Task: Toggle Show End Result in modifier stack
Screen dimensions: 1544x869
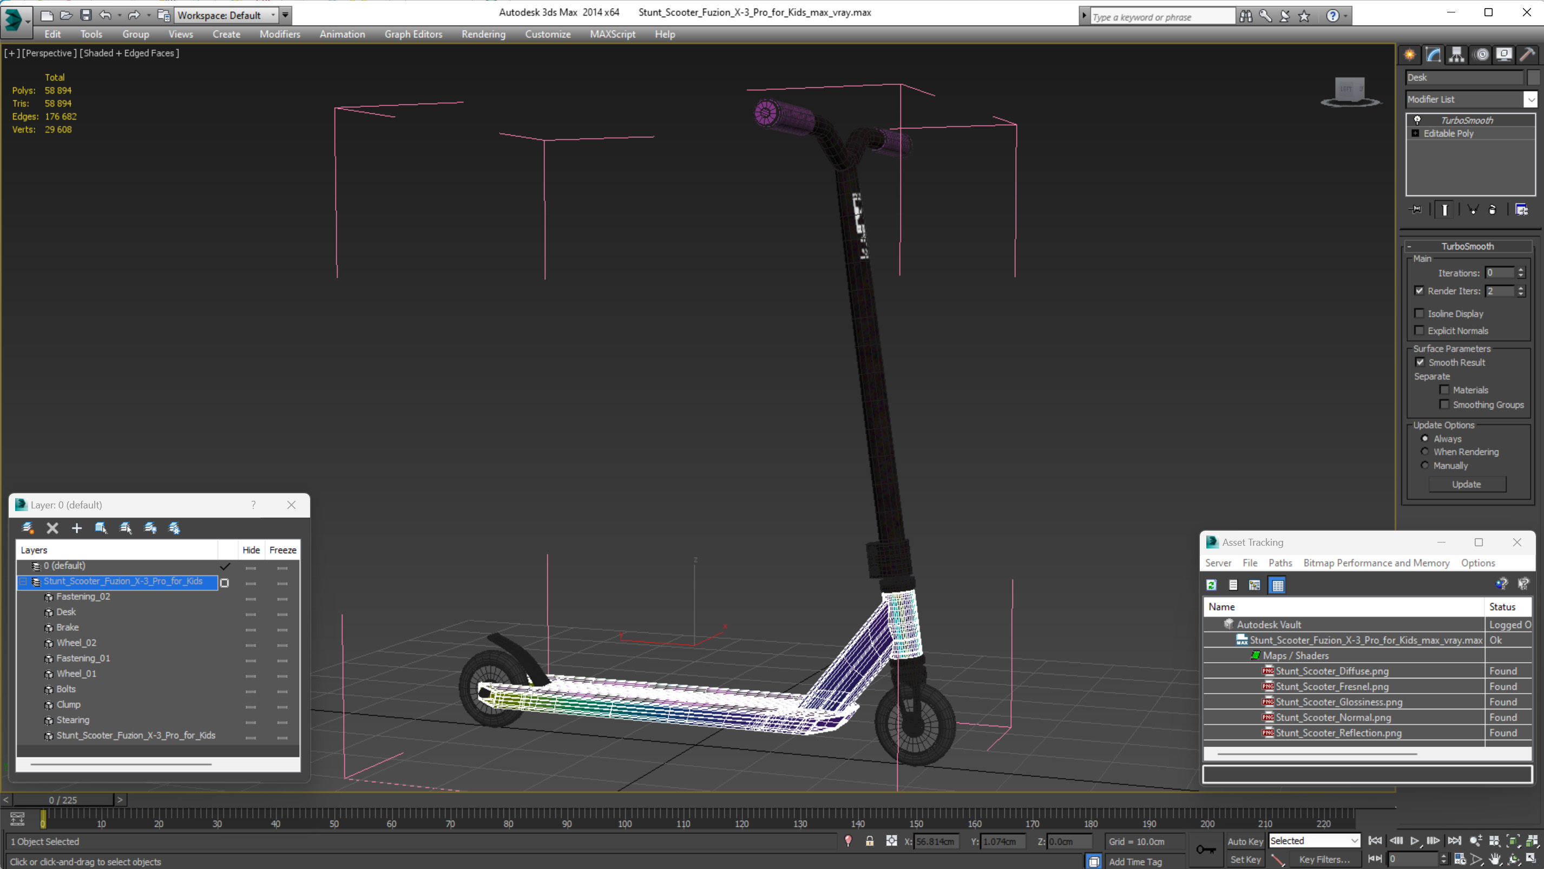Action: coord(1444,210)
